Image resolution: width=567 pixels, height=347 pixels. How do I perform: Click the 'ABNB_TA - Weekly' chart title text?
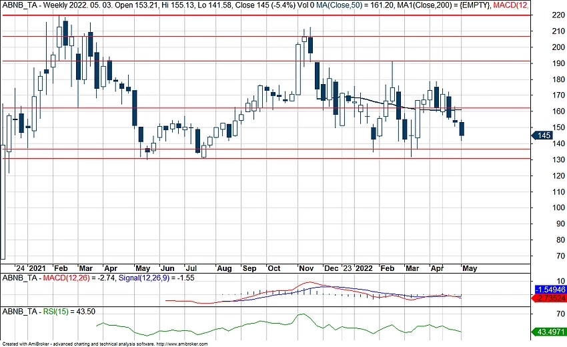pyautogui.click(x=34, y=5)
